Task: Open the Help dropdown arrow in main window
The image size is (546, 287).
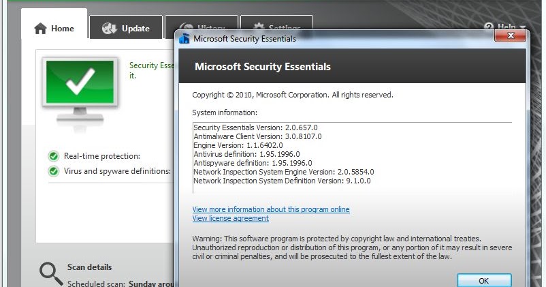Action: point(522,27)
